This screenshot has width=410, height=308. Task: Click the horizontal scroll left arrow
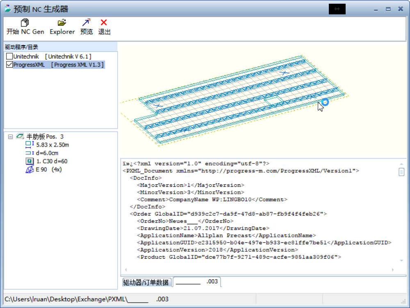[126, 269]
